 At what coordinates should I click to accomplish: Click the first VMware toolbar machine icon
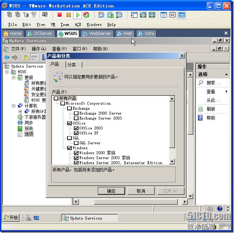point(10,14)
